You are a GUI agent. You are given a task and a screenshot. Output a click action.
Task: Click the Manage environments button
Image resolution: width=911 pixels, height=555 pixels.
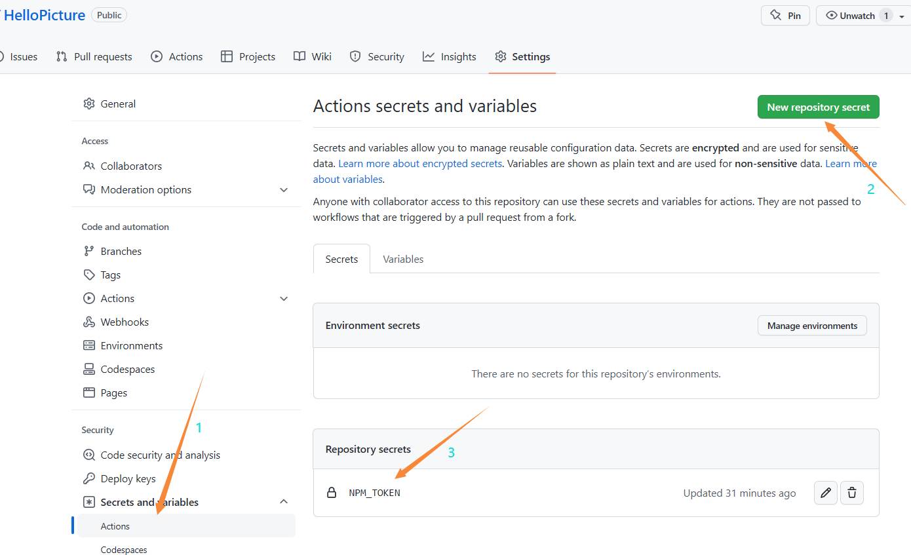(812, 326)
